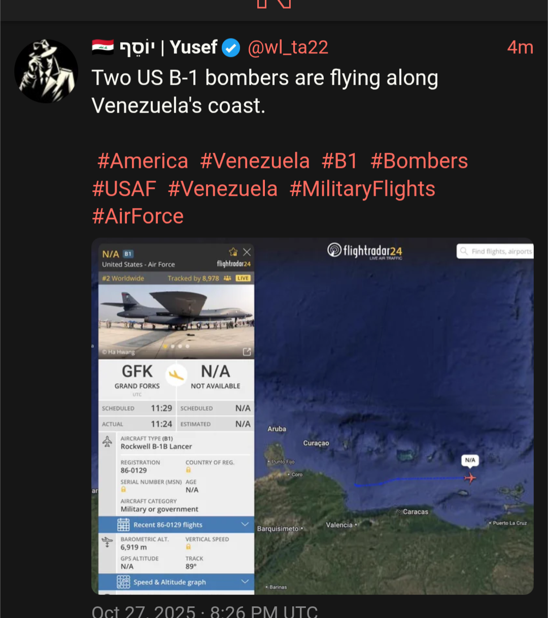548x618 pixels.
Task: Add flight to favorites with star icon
Action: 233,252
